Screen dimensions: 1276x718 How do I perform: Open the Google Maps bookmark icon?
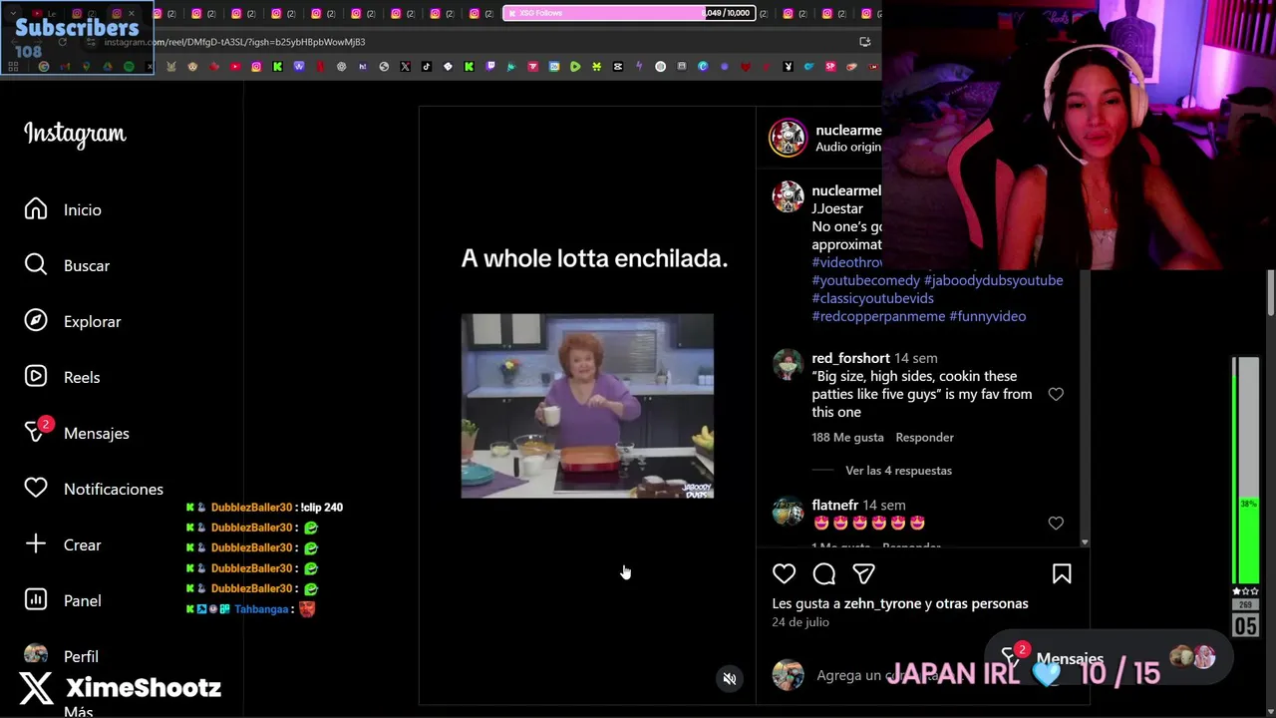click(x=87, y=67)
